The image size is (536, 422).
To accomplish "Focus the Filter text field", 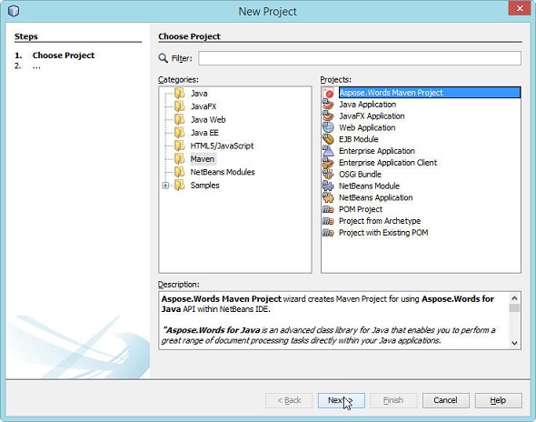I will click(x=360, y=58).
